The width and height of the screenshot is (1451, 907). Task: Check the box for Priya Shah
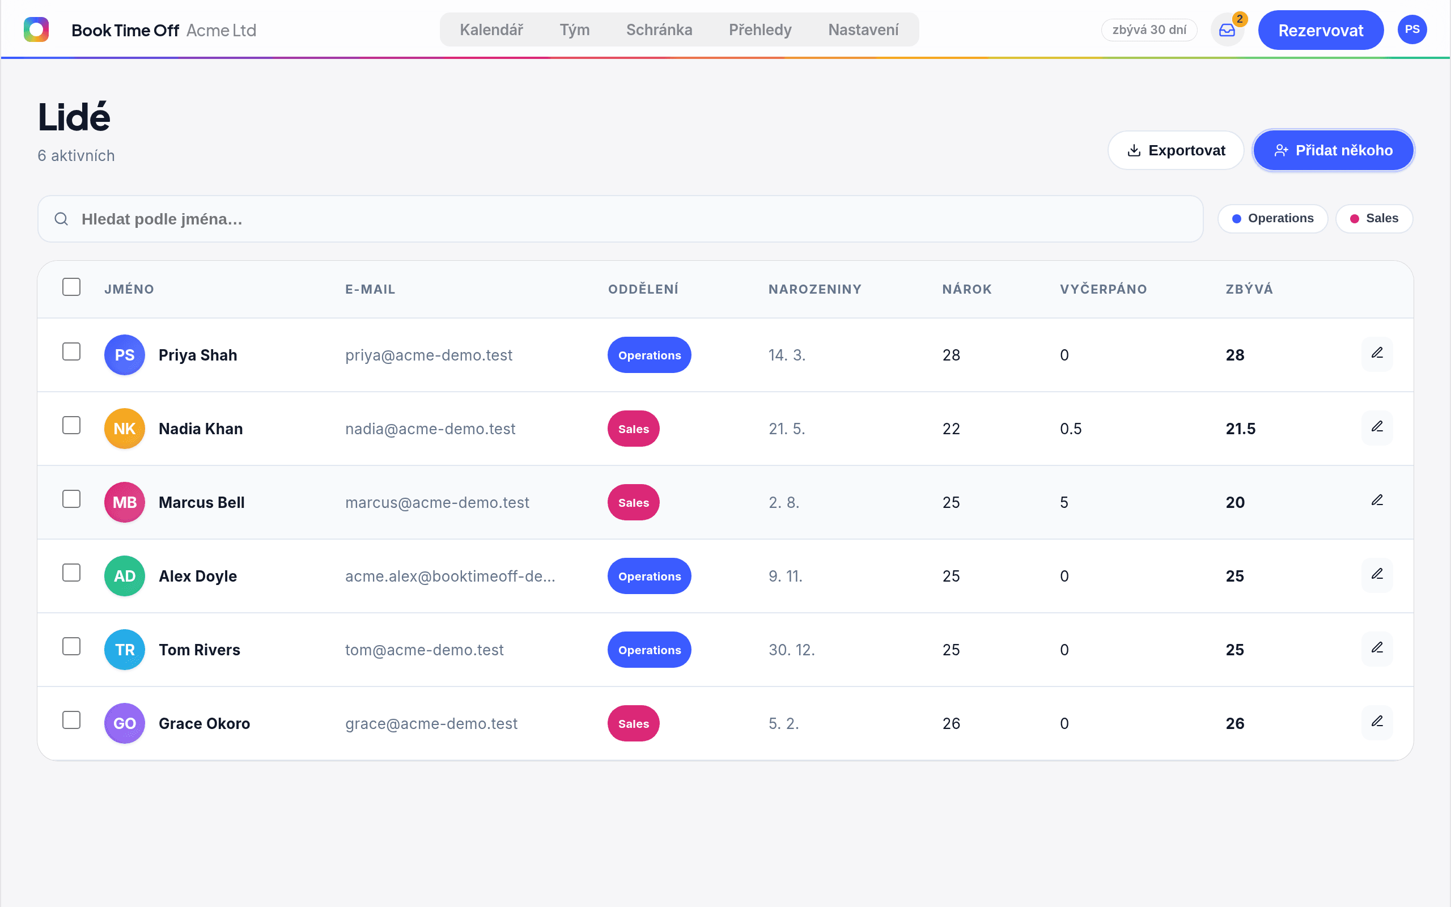point(71,351)
